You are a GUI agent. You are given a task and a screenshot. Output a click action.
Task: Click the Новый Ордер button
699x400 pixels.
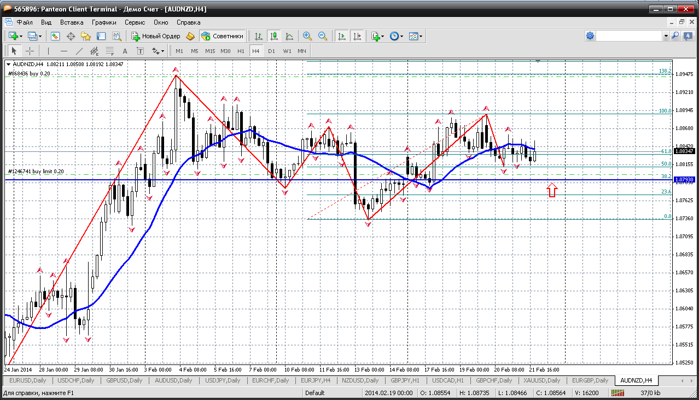(155, 36)
